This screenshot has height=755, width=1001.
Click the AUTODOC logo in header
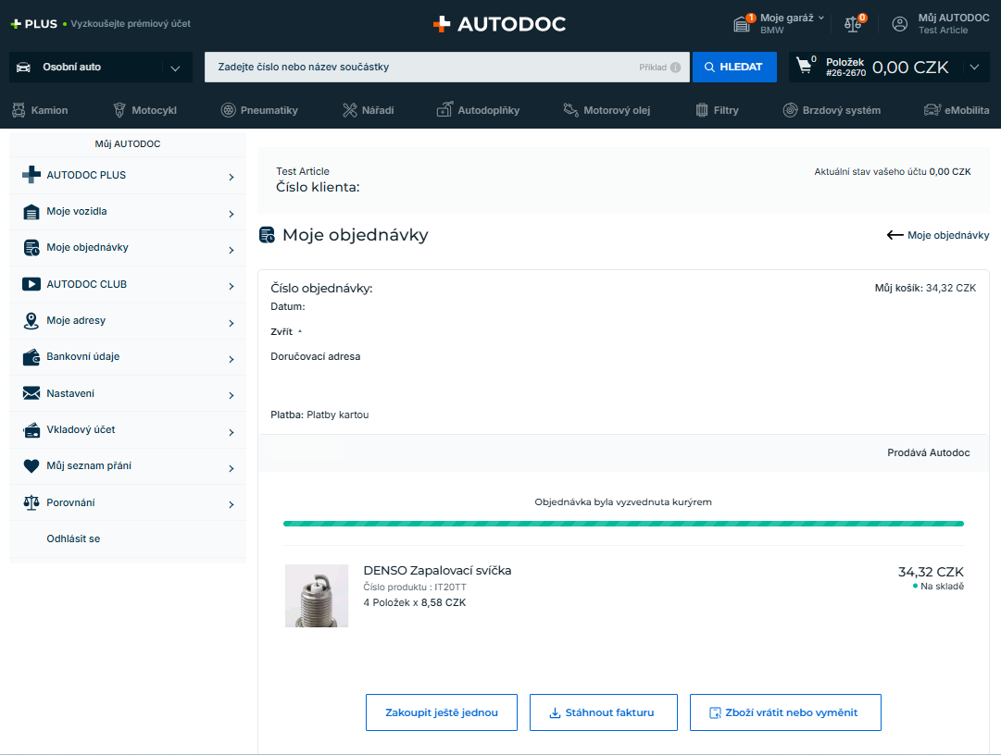tap(499, 24)
